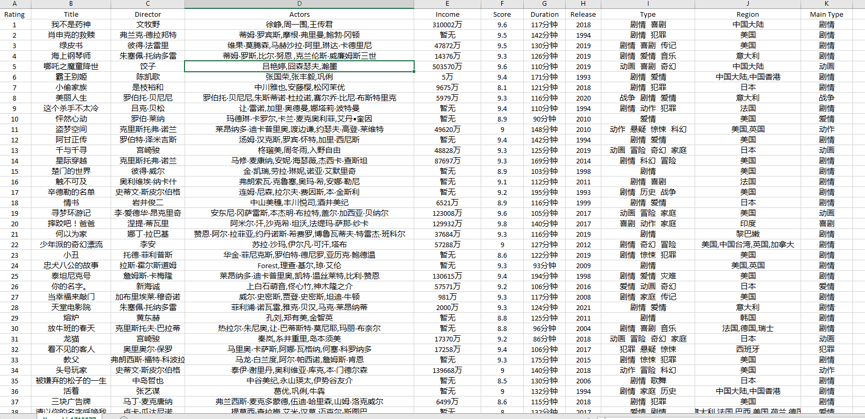The width and height of the screenshot is (865, 419).
Task: Click the 'Duration' header cell
Action: click(x=544, y=14)
